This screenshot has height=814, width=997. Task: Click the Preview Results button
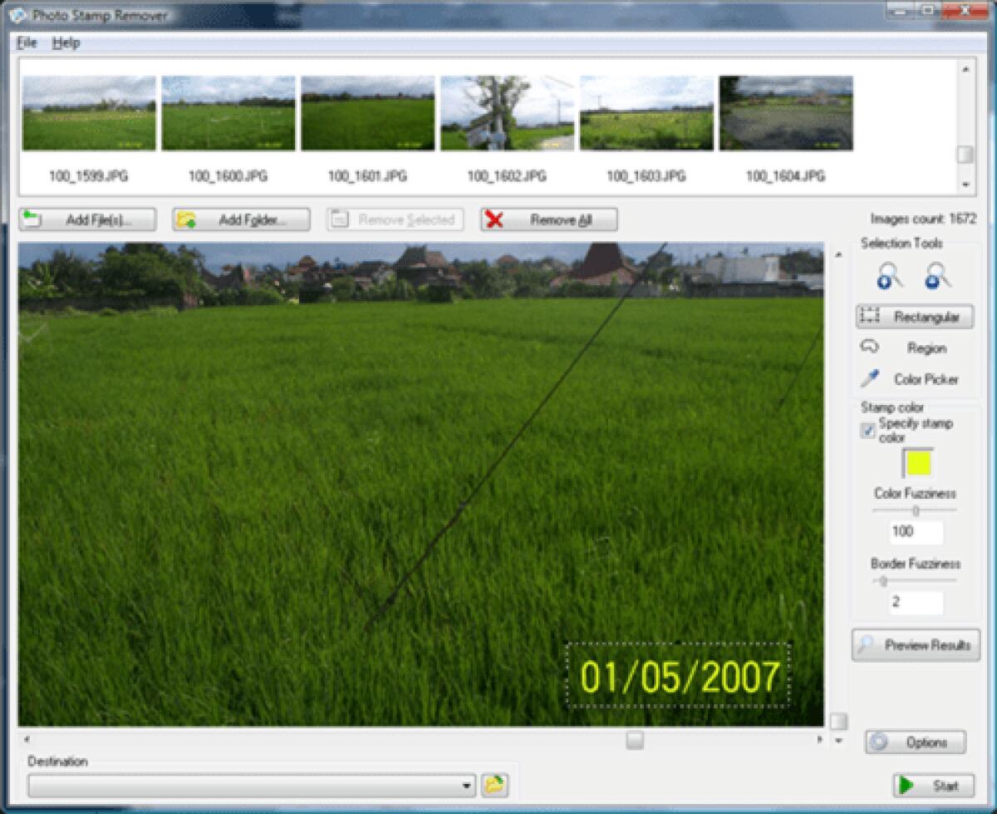click(x=914, y=644)
